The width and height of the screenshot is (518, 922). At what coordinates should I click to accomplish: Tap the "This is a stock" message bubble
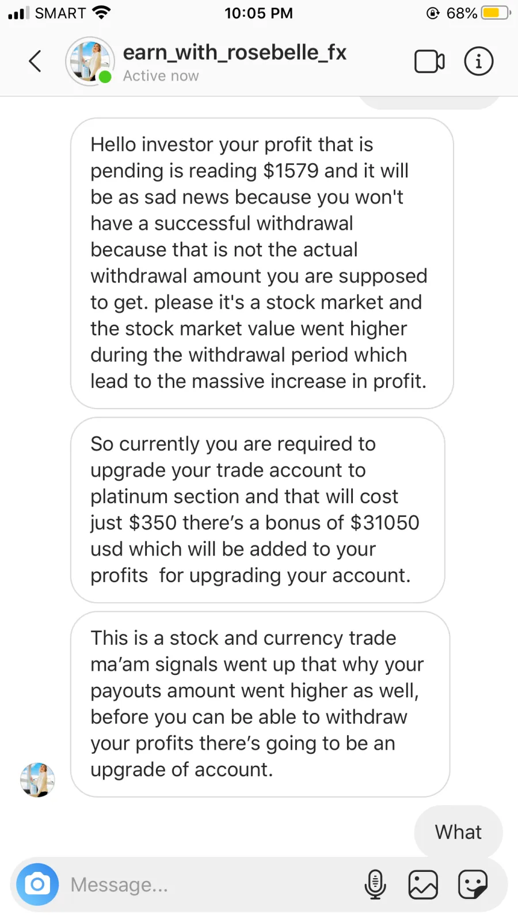click(260, 704)
